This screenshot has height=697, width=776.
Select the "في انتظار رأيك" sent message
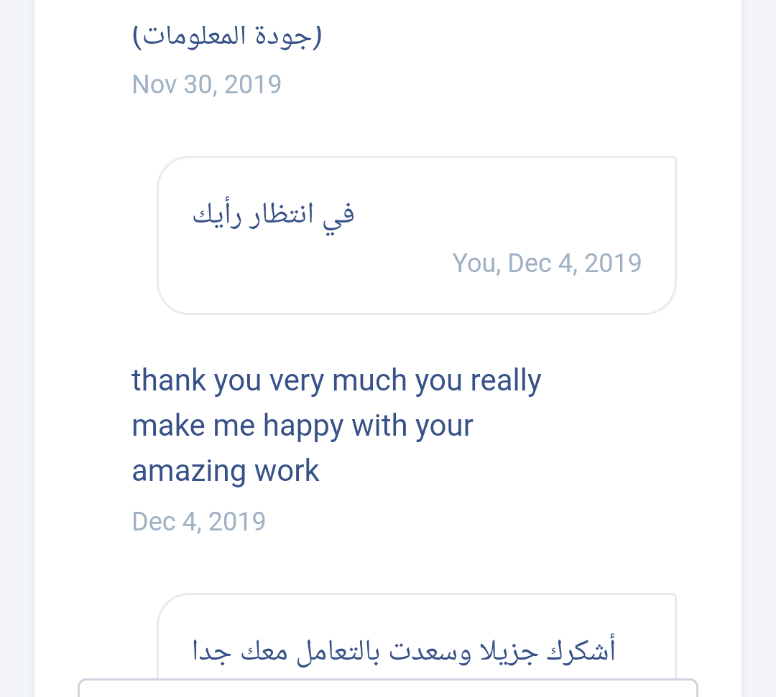coord(274,215)
